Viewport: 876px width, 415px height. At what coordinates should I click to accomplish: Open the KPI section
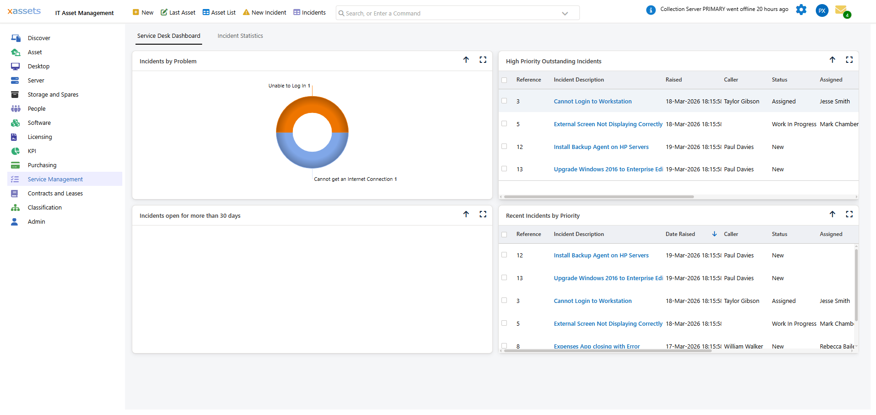pos(31,151)
